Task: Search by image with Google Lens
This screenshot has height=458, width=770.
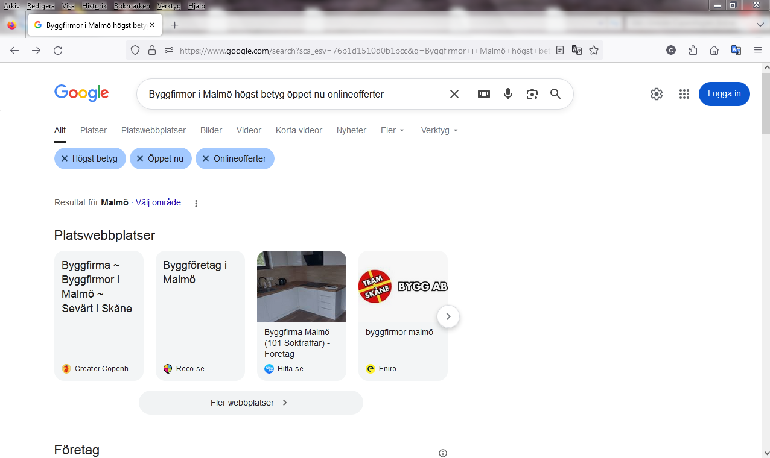Action: pos(532,94)
